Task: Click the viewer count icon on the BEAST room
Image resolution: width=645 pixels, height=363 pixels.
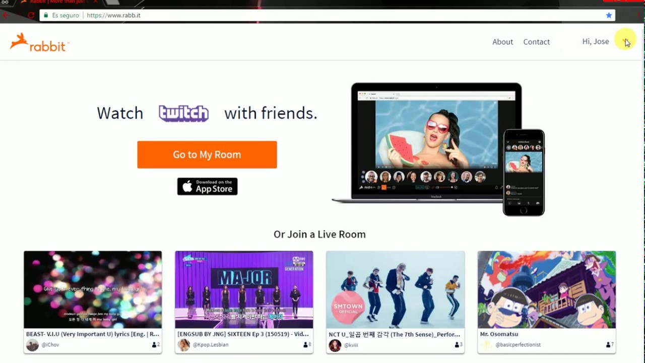Action: [154, 345]
